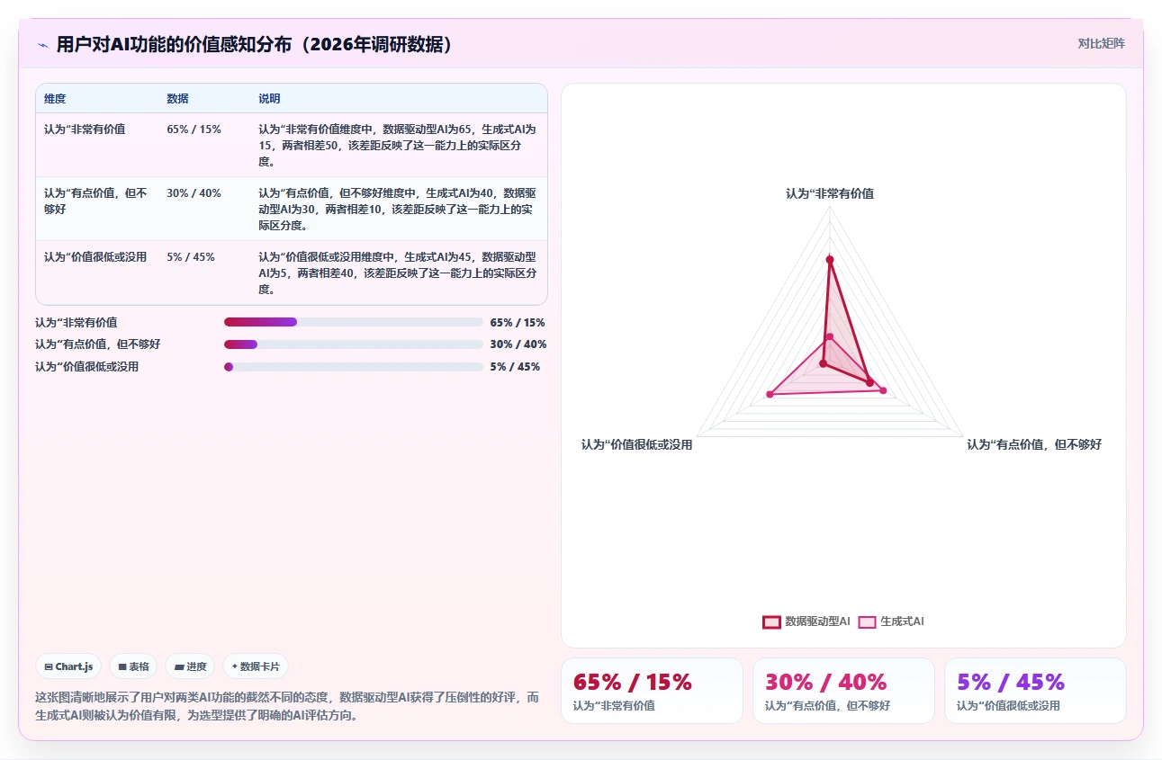
Task: Click radar axis label 认为“价值很低或没用
Action: coord(636,444)
